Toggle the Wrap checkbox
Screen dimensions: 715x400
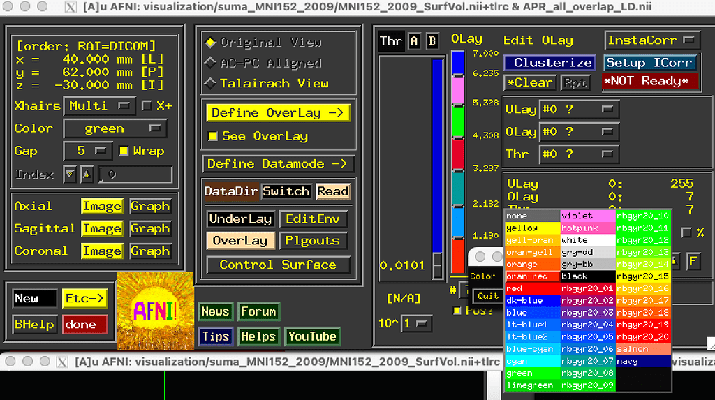point(124,151)
